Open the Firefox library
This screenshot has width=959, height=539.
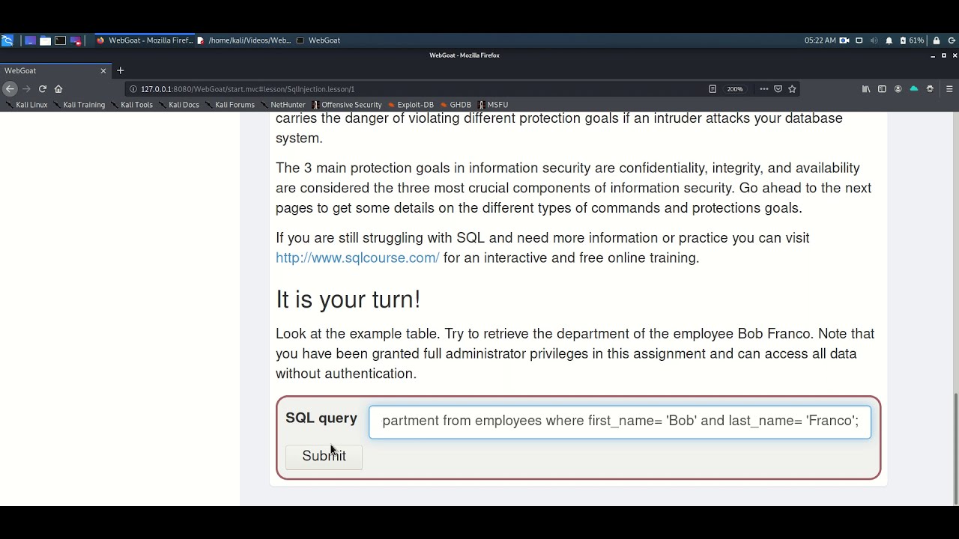click(x=866, y=89)
